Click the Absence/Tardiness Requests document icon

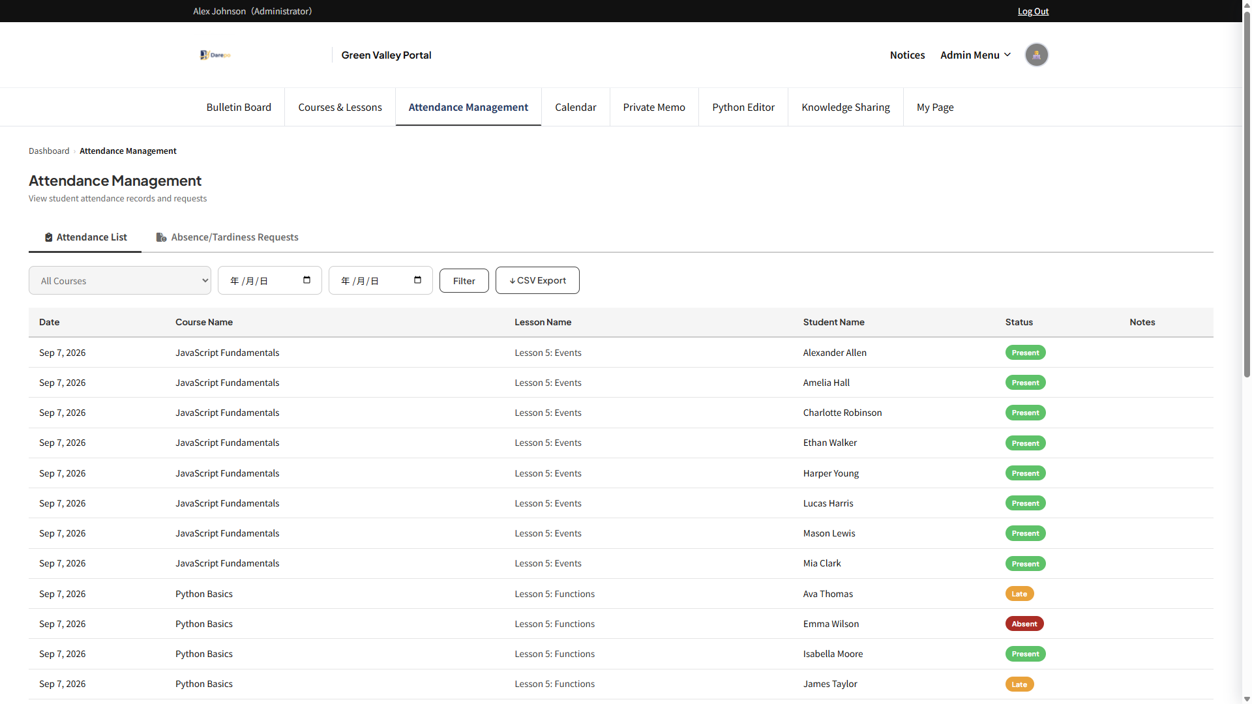coord(161,237)
